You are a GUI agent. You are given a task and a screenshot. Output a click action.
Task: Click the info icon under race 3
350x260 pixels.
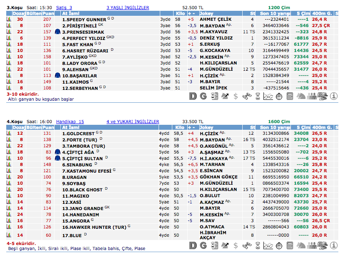coord(333,96)
